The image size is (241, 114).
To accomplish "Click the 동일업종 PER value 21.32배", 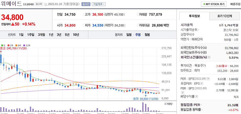I will 233,105.
